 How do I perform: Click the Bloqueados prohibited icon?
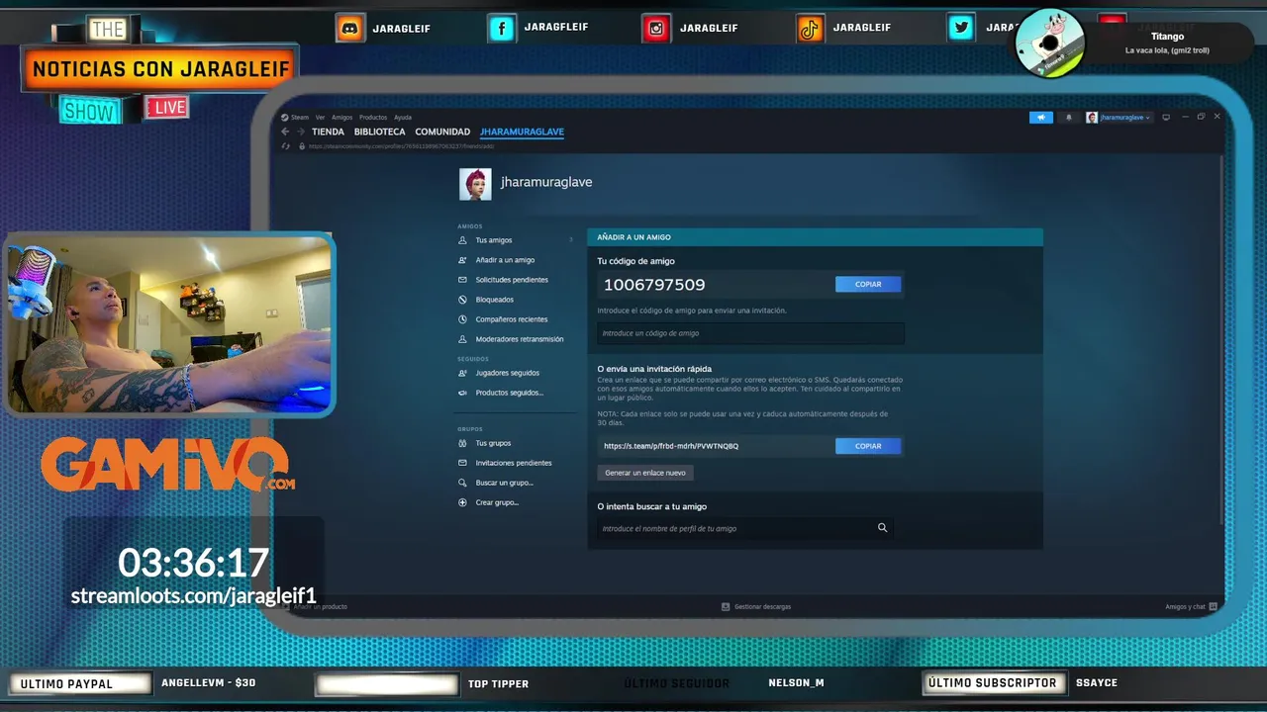coord(463,300)
